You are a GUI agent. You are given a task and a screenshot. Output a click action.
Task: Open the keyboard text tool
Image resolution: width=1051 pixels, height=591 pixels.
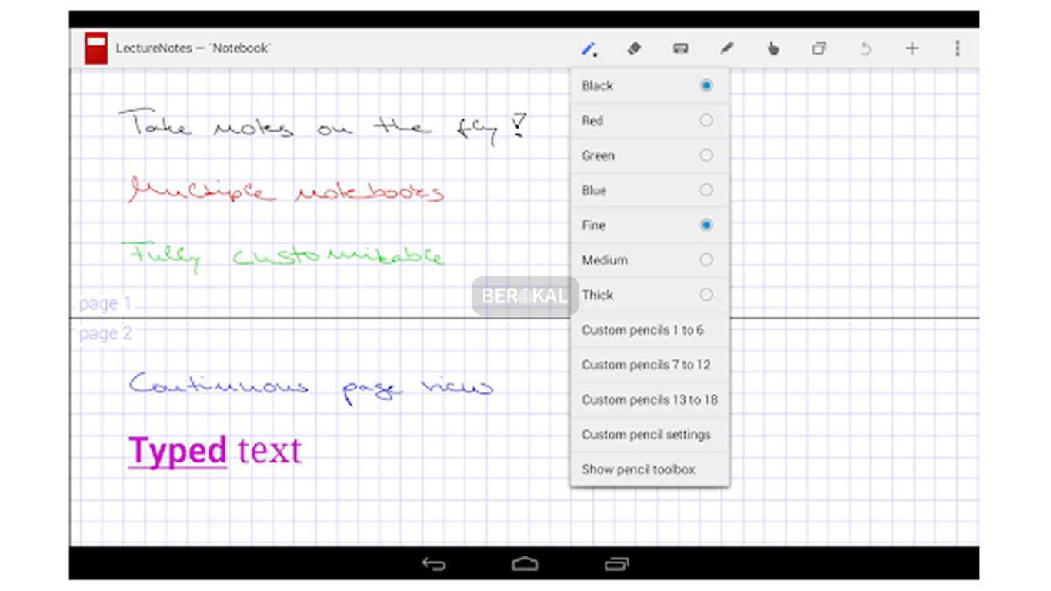click(x=680, y=48)
